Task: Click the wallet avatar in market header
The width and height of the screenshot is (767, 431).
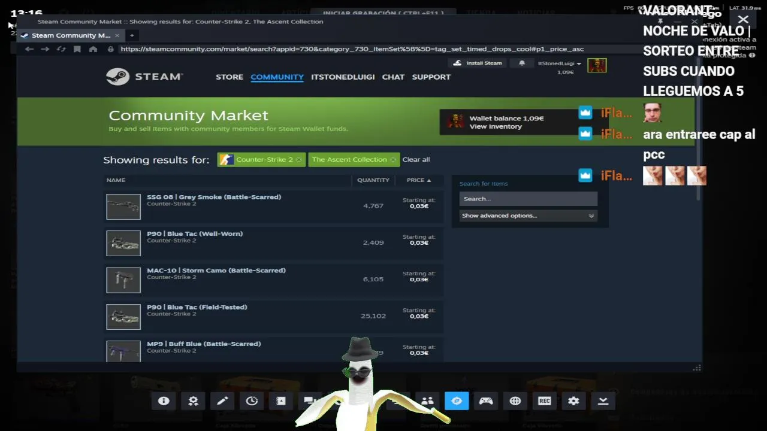Action: pyautogui.click(x=456, y=122)
